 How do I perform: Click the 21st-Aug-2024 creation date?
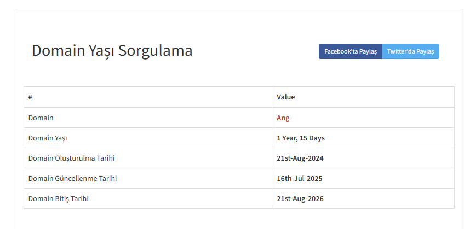point(300,158)
